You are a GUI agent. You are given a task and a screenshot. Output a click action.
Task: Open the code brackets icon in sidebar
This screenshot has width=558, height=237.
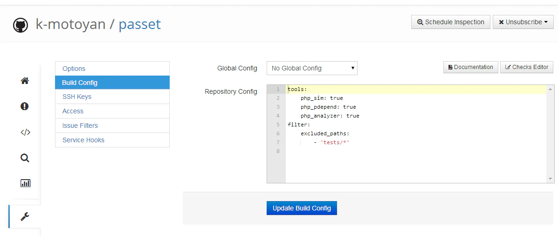25,132
